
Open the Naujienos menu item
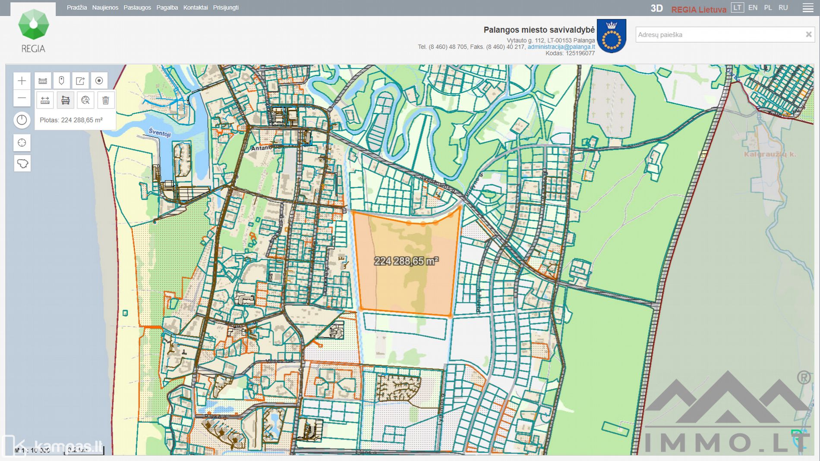(105, 8)
